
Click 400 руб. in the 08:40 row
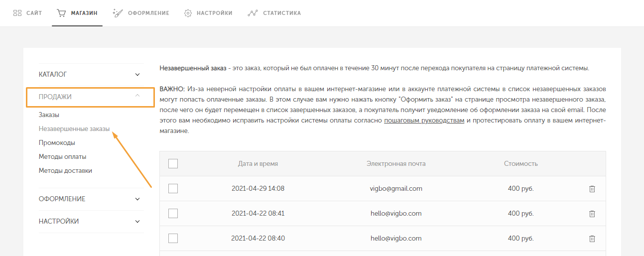pos(521,238)
